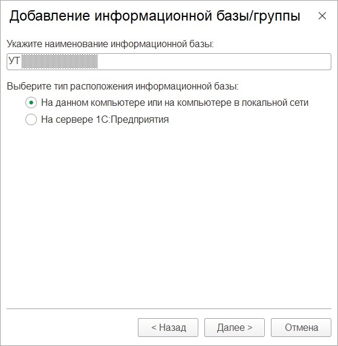Return to the previous wizard step via Назад
Image resolution: width=338 pixels, height=346 pixels.
168,327
